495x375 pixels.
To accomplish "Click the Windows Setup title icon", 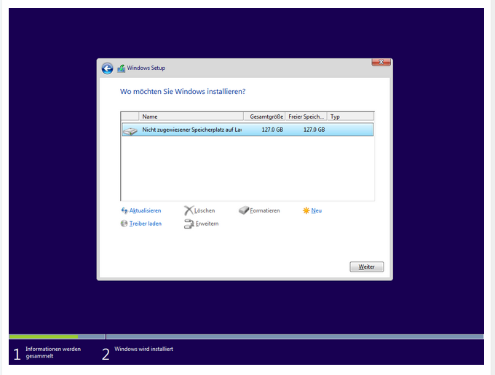I will pyautogui.click(x=122, y=68).
